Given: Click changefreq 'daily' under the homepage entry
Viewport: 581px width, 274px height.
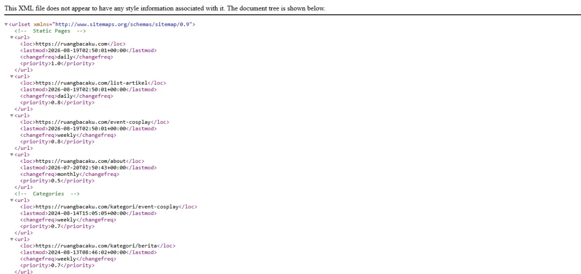Looking at the screenshot, I should pos(66,57).
